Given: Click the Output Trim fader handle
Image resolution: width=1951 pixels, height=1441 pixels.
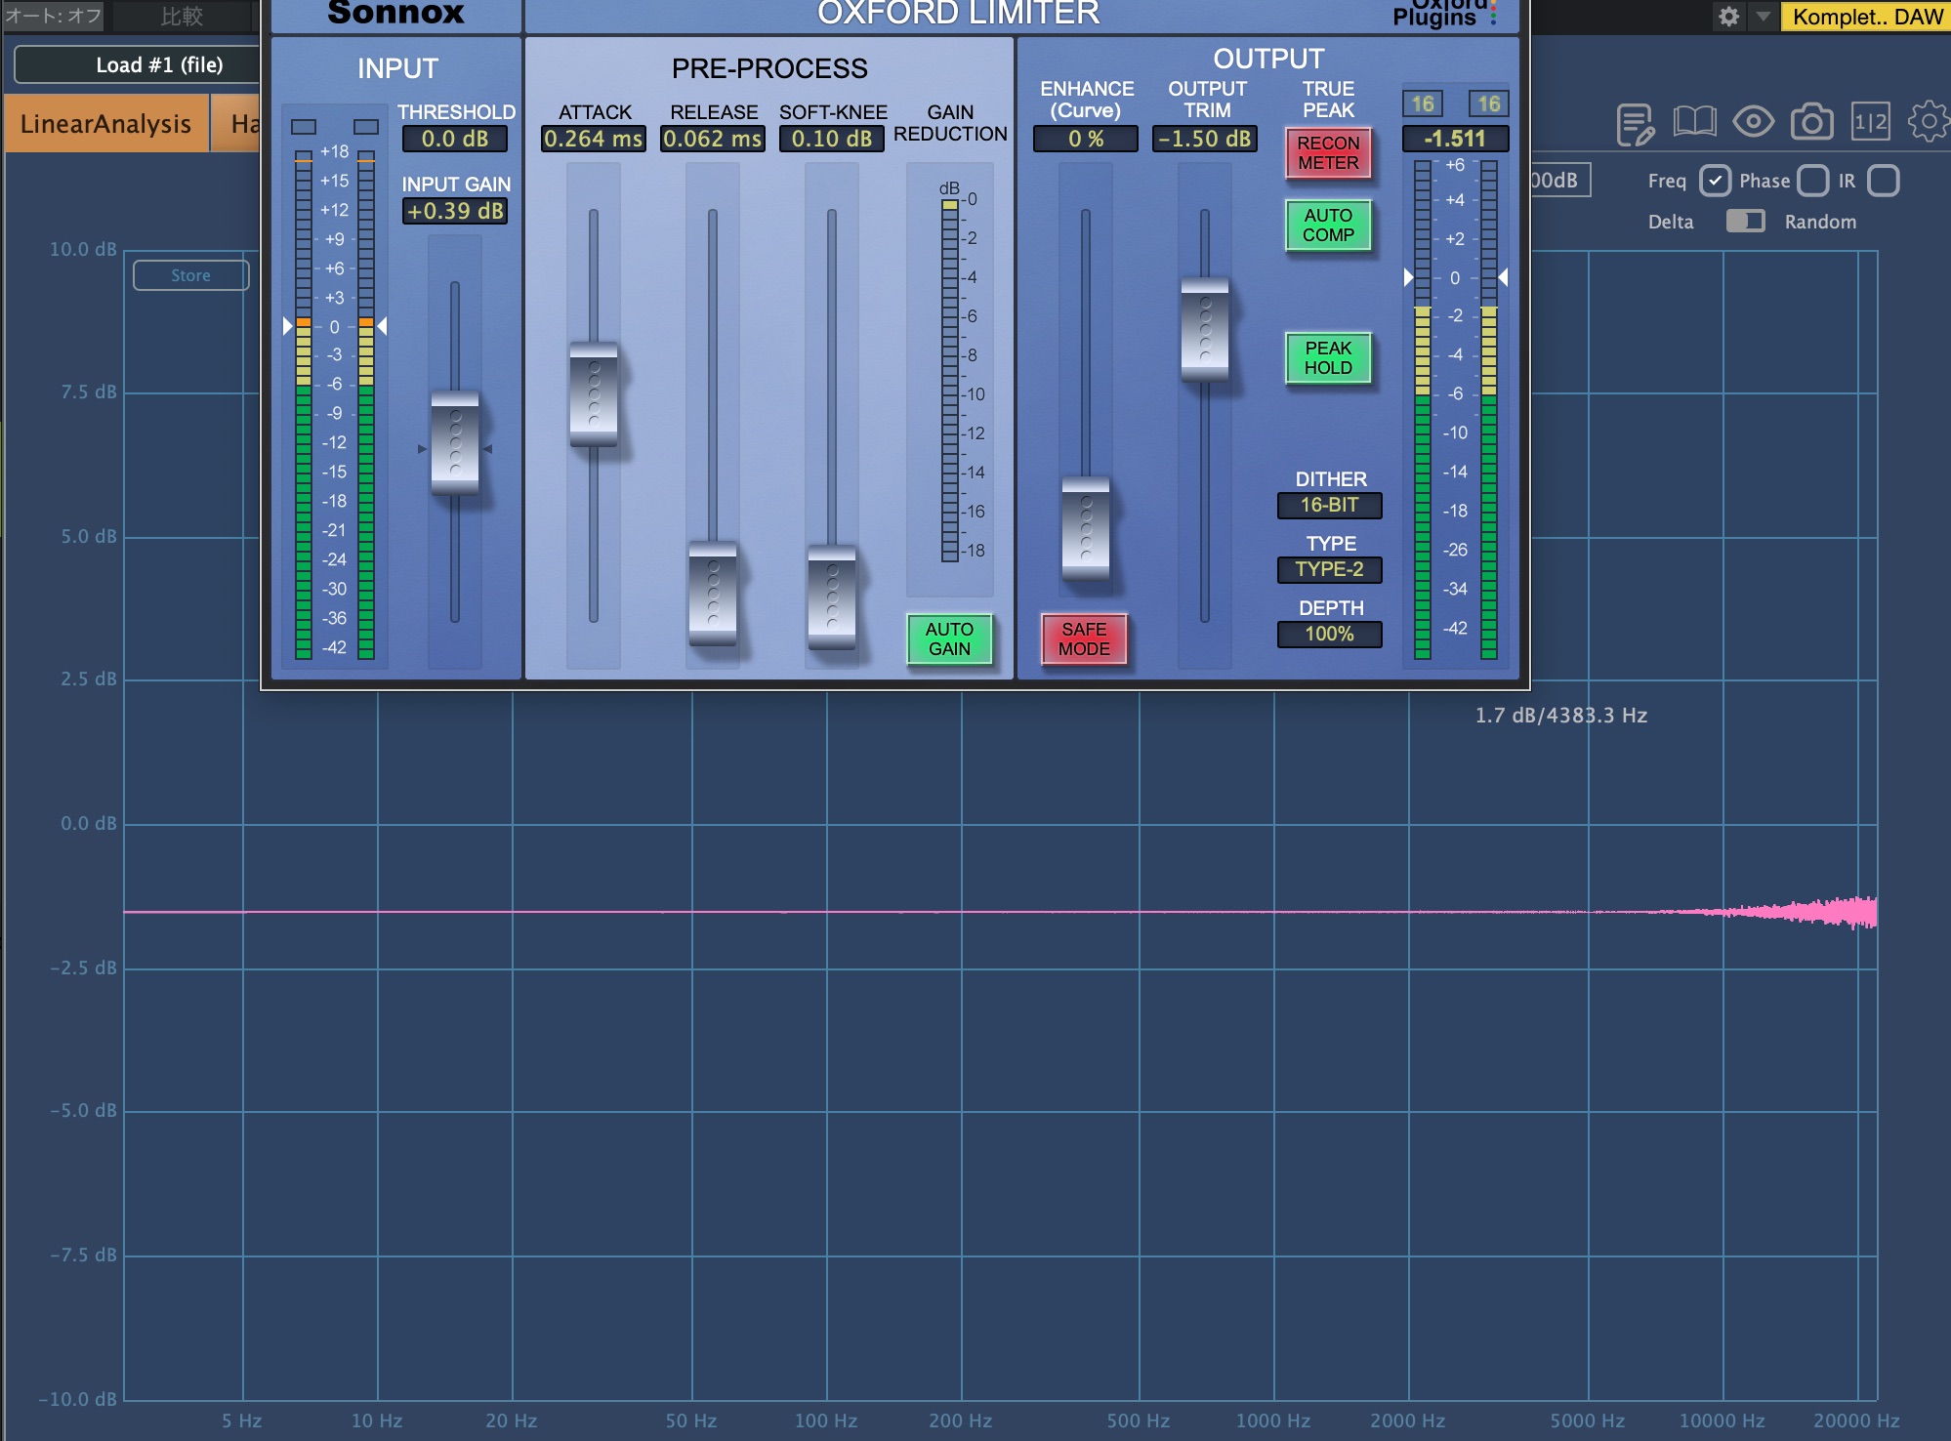Looking at the screenshot, I should click(x=1204, y=330).
